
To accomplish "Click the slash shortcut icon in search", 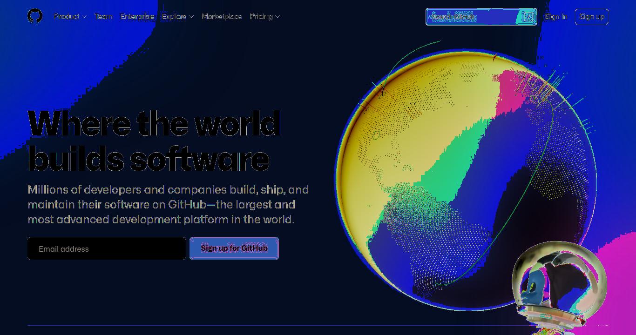I will tap(528, 17).
